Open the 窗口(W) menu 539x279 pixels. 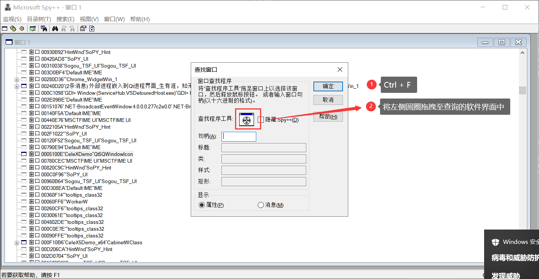[x=114, y=19]
